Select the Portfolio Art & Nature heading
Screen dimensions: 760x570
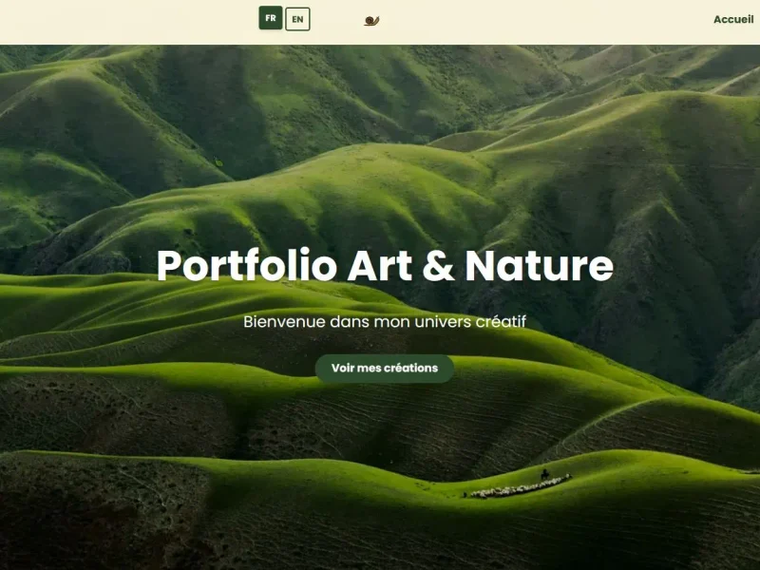[385, 266]
